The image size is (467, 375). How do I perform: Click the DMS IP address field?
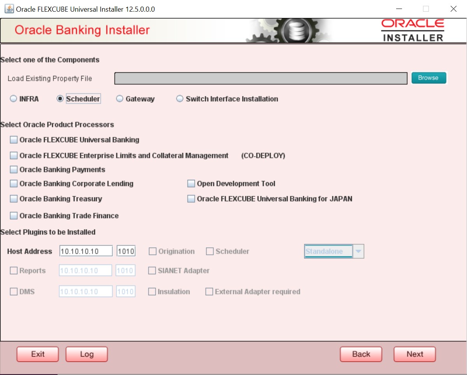(x=86, y=291)
